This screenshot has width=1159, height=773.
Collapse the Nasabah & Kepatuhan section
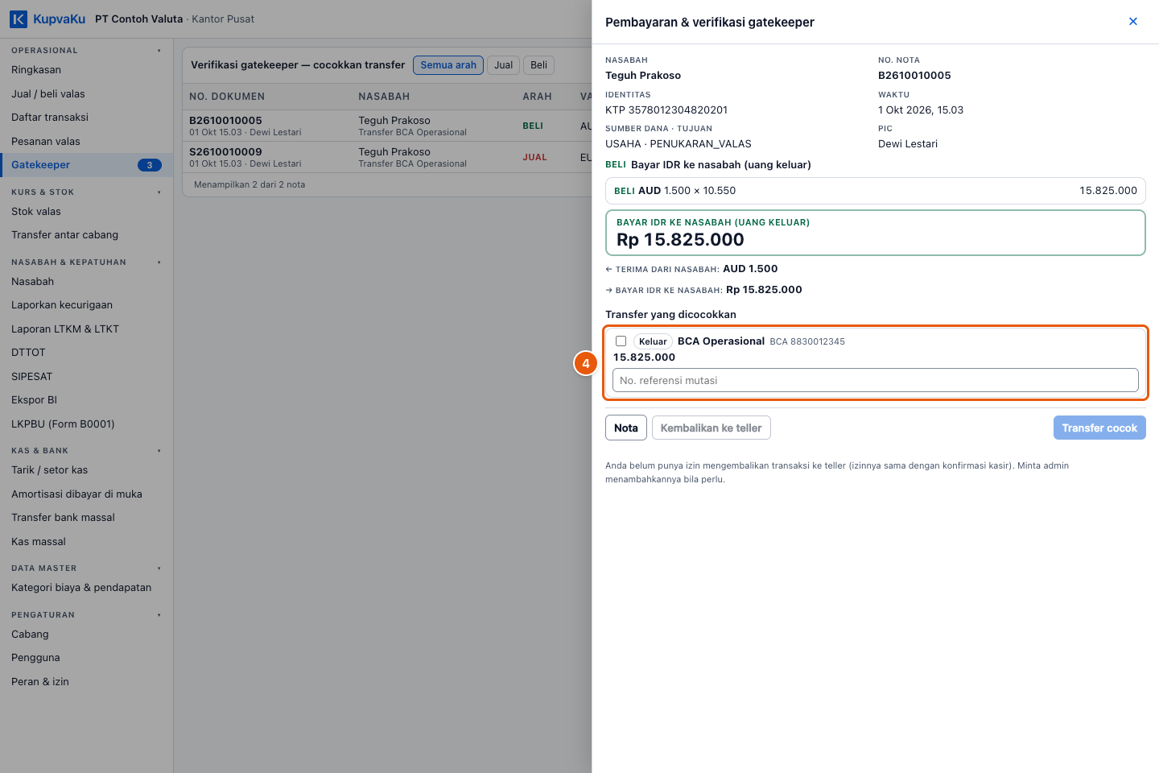(x=86, y=262)
